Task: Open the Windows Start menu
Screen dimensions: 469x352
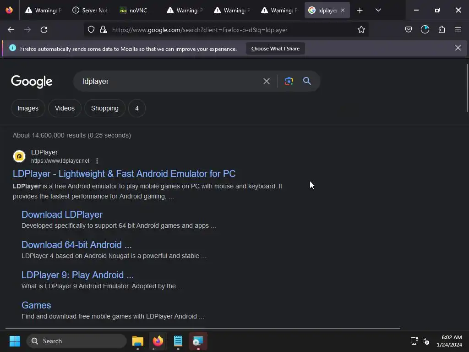Action: pos(15,341)
